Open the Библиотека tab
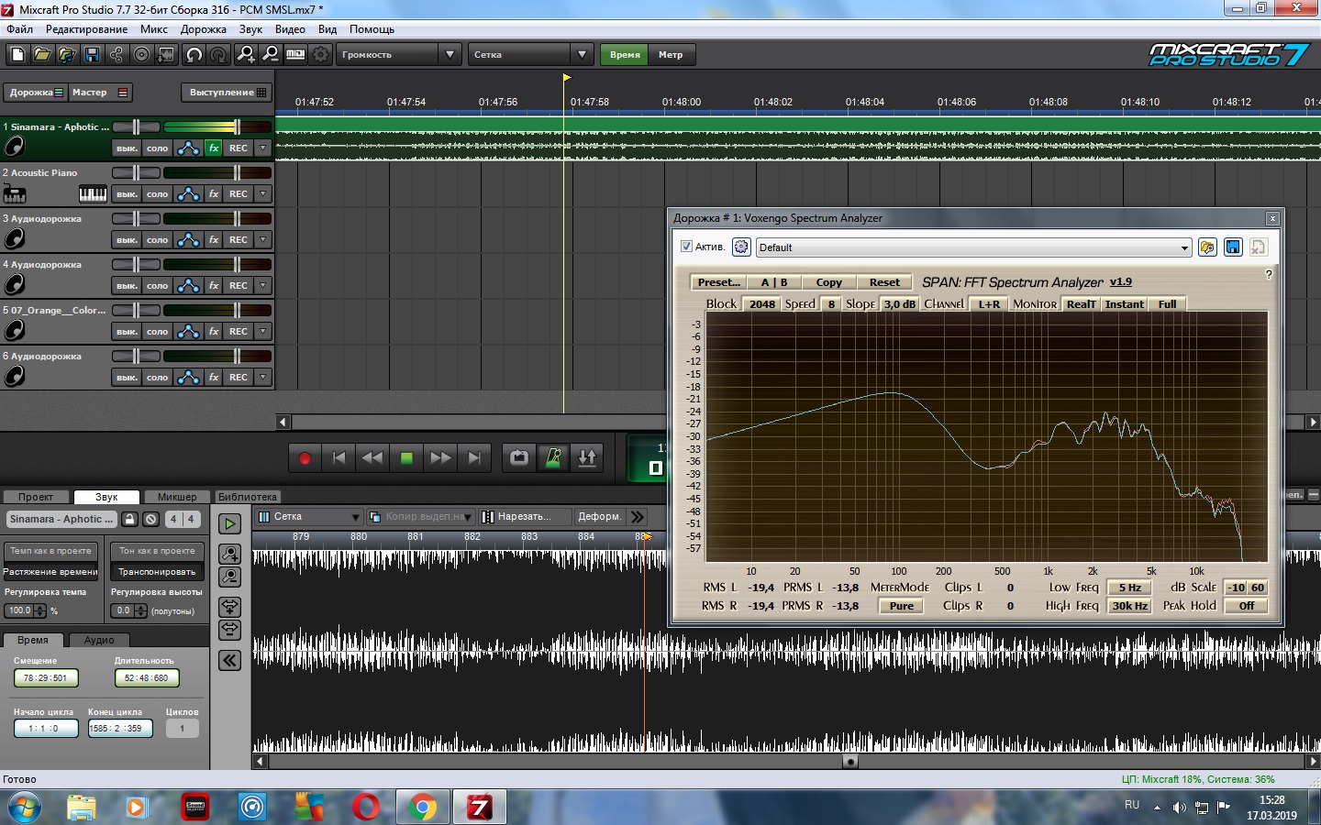The image size is (1321, 825). [x=247, y=497]
